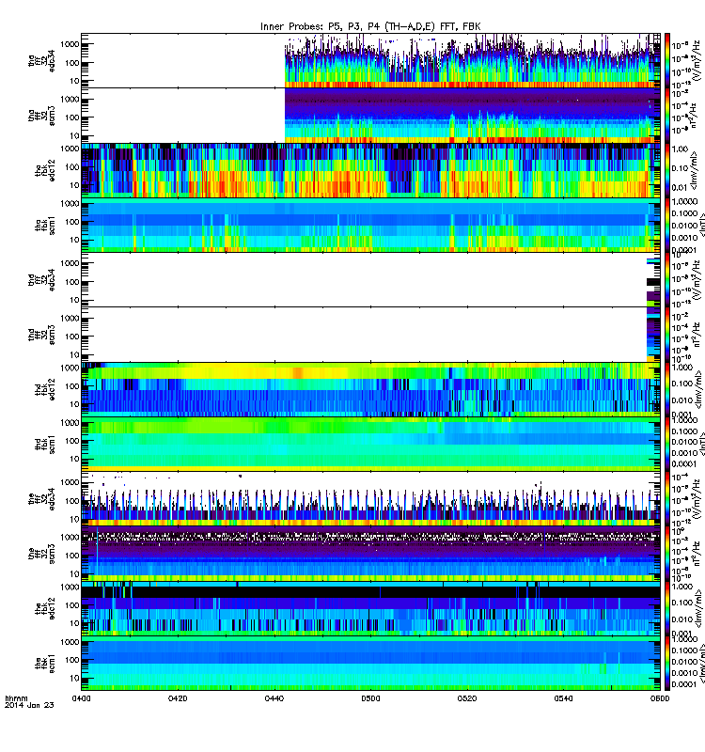Click inside the thd fbk scm1 spectrogram
This screenshot has width=705, height=752.
[370, 444]
